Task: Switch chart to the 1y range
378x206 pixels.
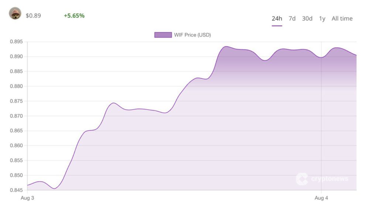Action: tap(322, 18)
